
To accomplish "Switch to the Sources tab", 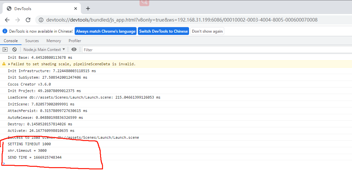I will click(x=32, y=41).
